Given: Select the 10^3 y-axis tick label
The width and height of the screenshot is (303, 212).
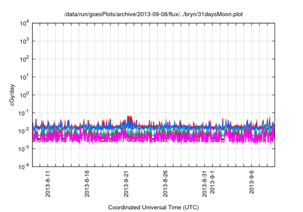Looking at the screenshot, I should coord(24,41).
